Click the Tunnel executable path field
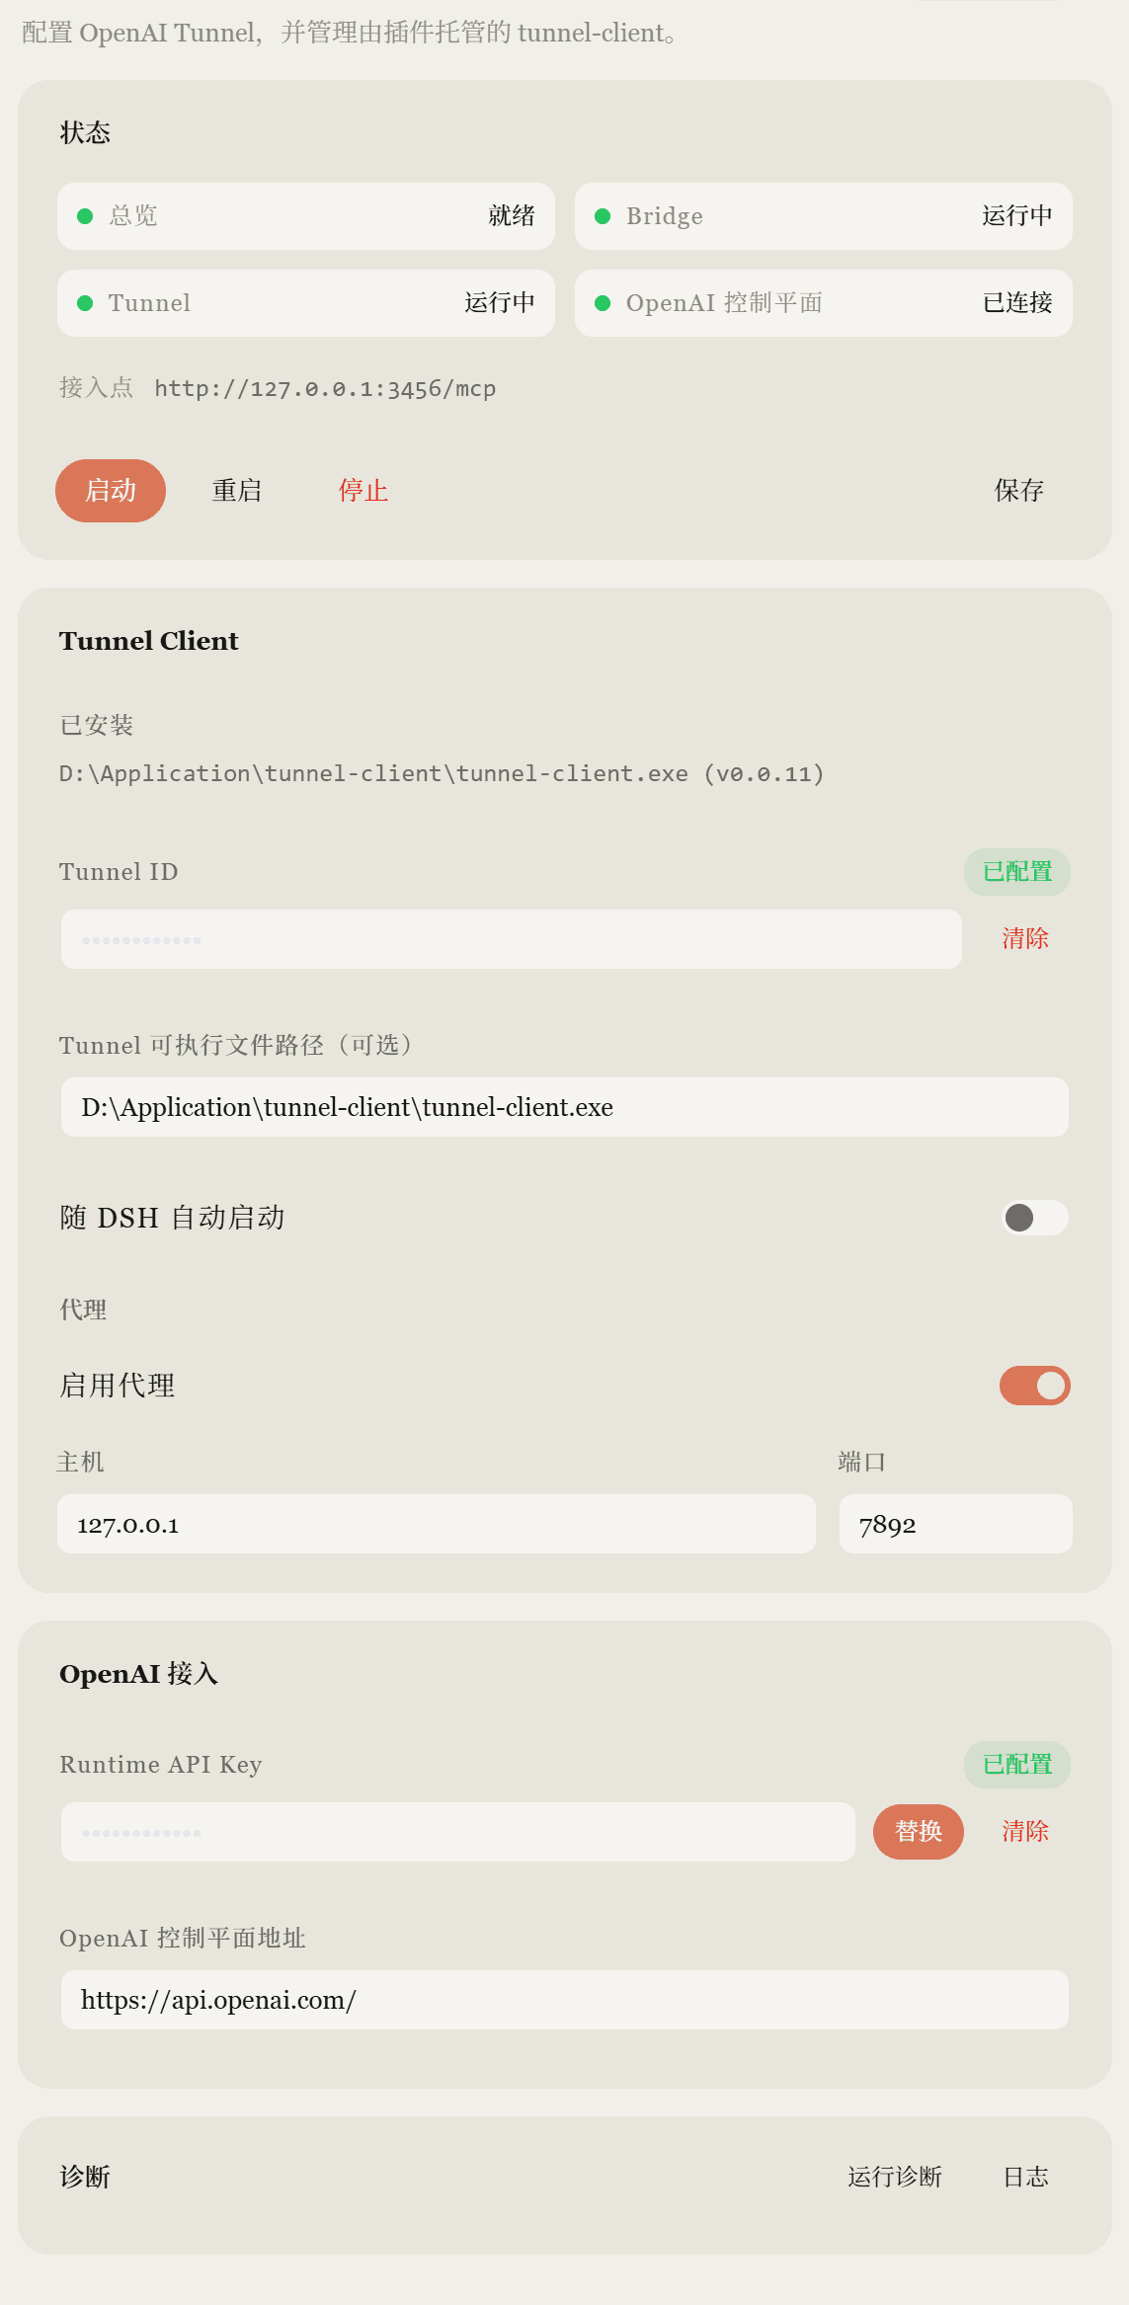Image resolution: width=1129 pixels, height=2305 pixels. click(565, 1107)
